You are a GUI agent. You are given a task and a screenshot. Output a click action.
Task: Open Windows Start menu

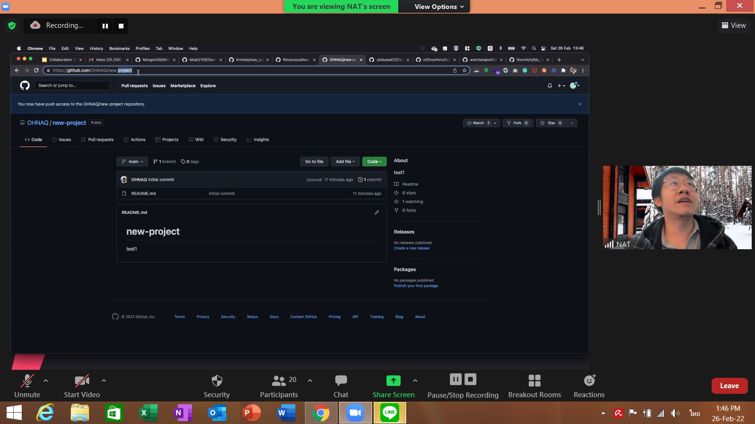tap(14, 413)
